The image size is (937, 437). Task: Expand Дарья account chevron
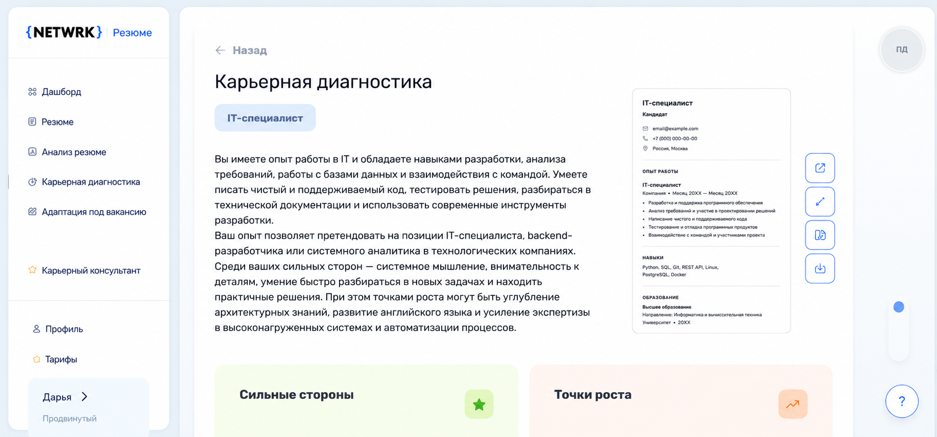[85, 397]
